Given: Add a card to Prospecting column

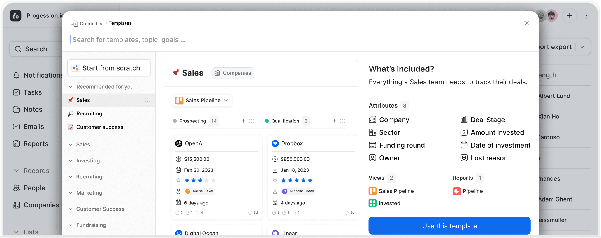Looking at the screenshot, I should click(x=243, y=121).
